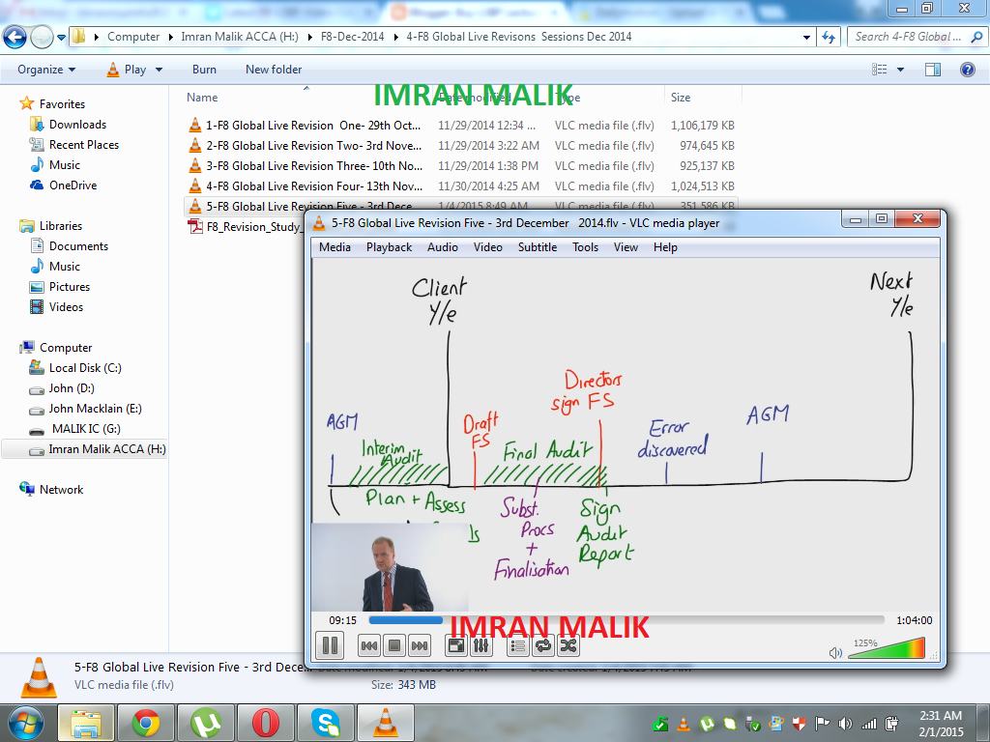Show VLC extended settings
990x742 pixels.
[x=480, y=645]
